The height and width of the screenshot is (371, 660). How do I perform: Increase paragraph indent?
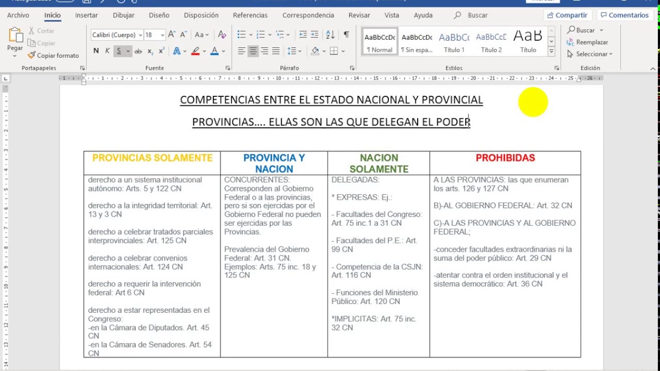pyautogui.click(x=315, y=35)
